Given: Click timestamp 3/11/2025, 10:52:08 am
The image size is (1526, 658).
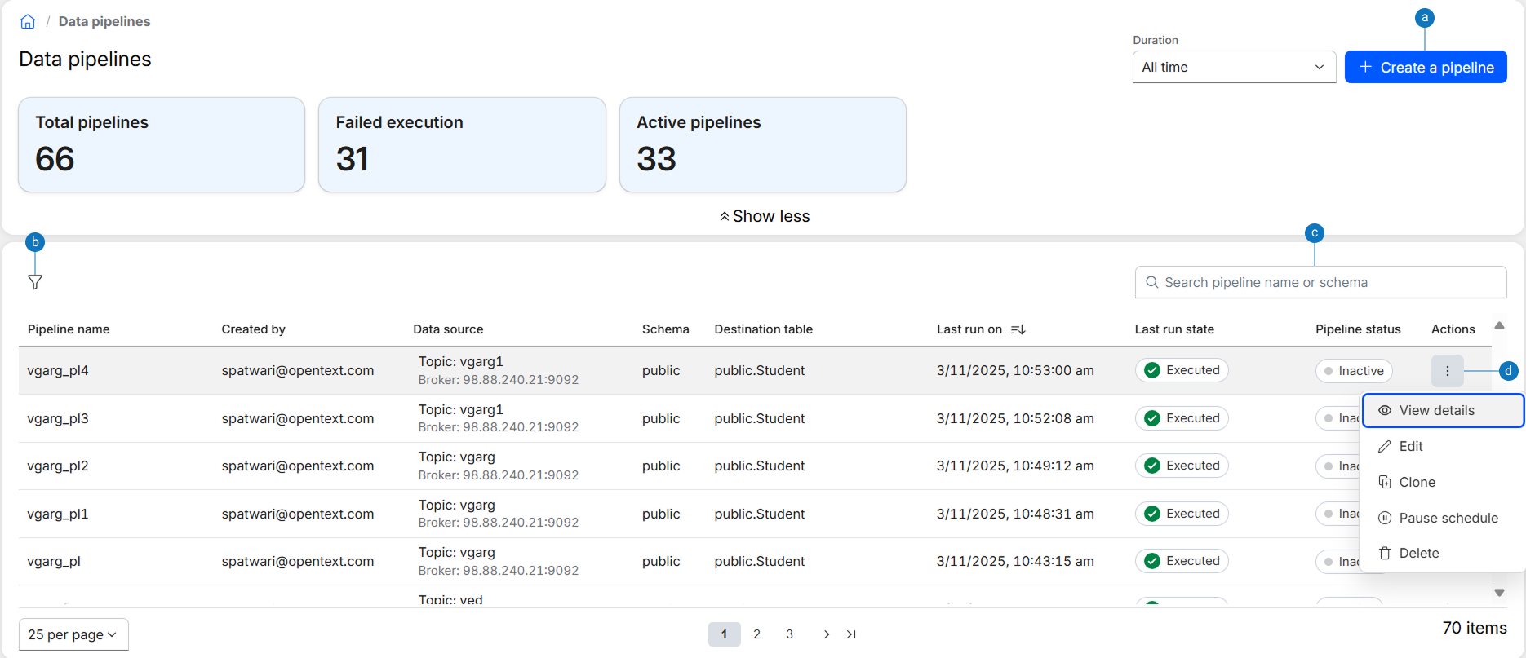Looking at the screenshot, I should coord(1015,418).
